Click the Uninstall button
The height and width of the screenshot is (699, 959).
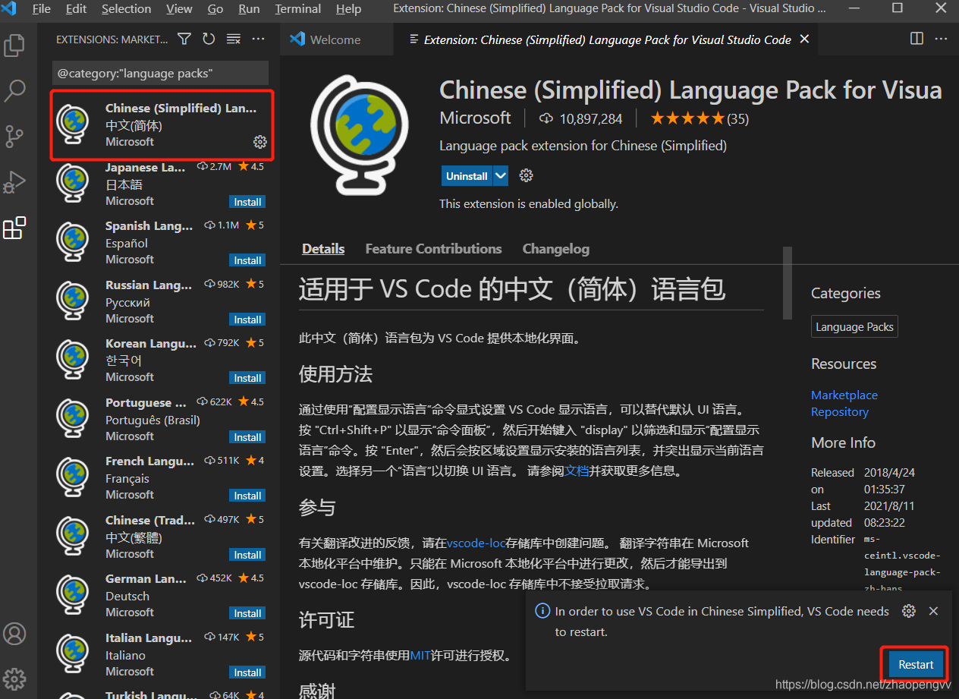click(x=467, y=176)
